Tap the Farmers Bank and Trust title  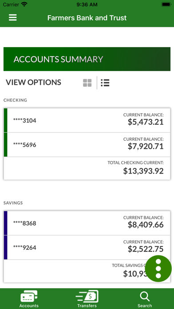(x=87, y=18)
